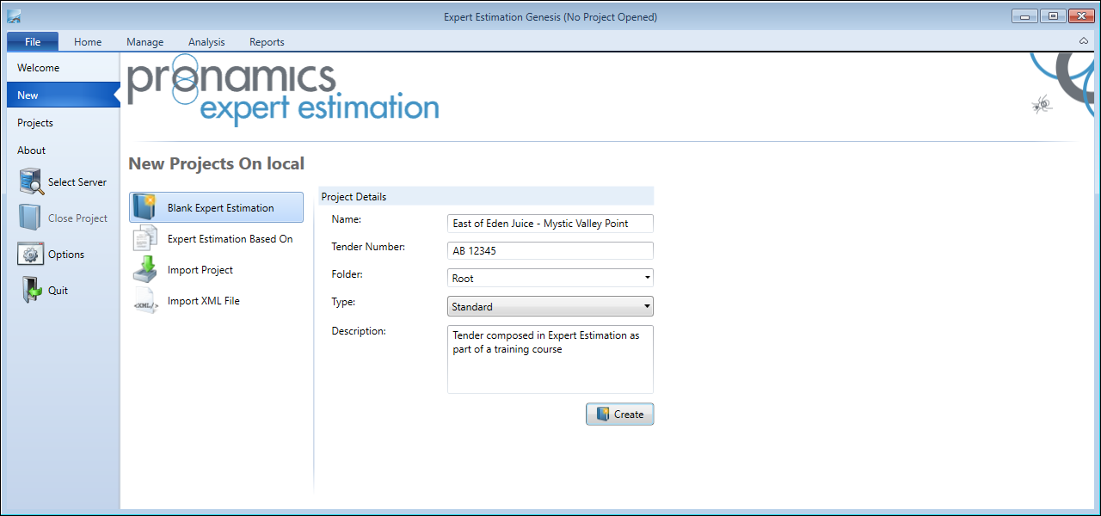
Task: Select Projects in the left sidebar
Action: 35,123
